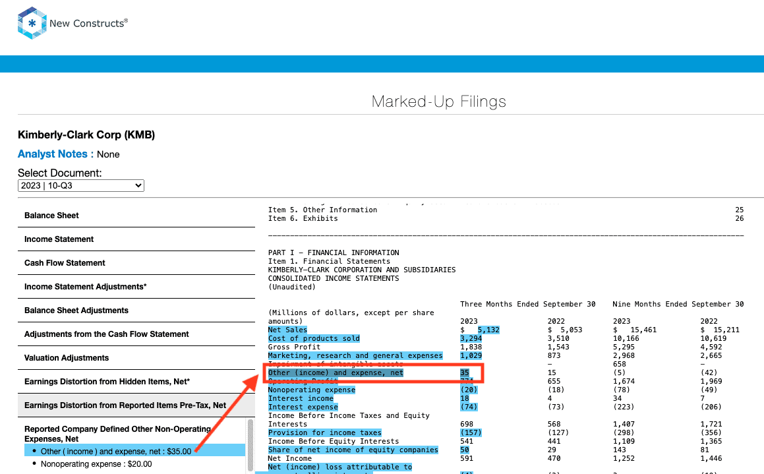Click highlighted Interest income line
The image size is (764, 474).
point(301,398)
